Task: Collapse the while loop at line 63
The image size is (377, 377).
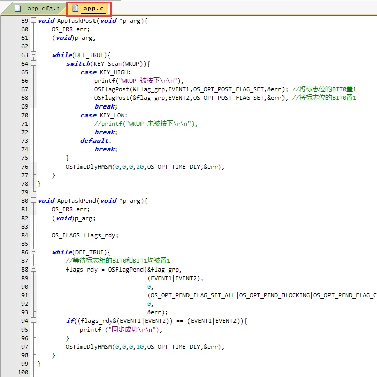Action: (x=33, y=55)
